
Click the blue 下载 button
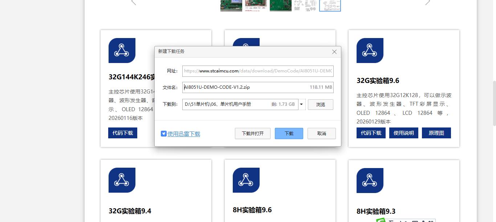click(x=289, y=133)
